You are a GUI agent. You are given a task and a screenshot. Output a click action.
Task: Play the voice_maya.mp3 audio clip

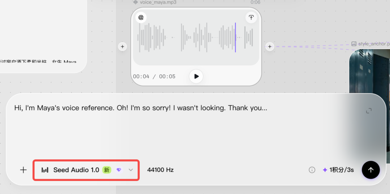tap(196, 76)
